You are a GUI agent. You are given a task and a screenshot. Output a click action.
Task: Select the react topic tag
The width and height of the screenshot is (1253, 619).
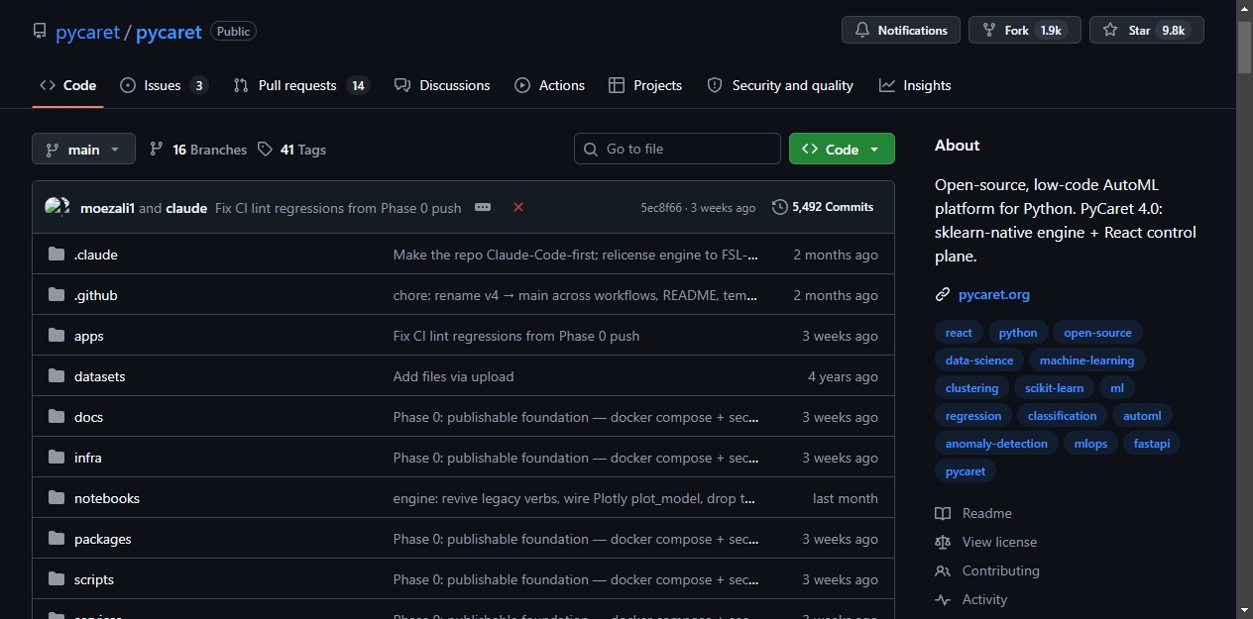pyautogui.click(x=959, y=333)
